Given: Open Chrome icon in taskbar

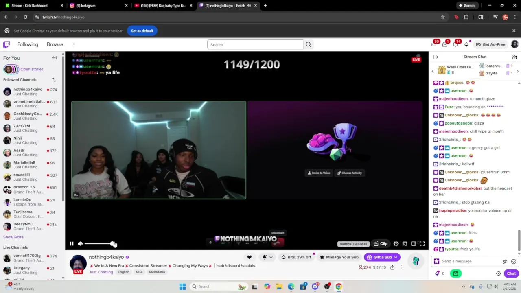Looking at the screenshot, I should (339, 286).
